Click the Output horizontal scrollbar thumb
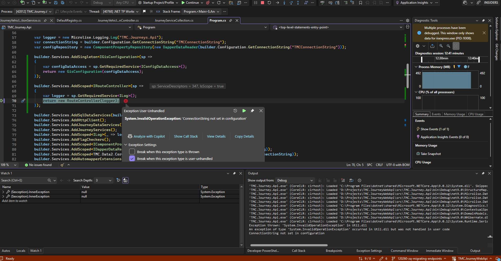Image resolution: width=501 pixels, height=261 pixels. (289, 245)
